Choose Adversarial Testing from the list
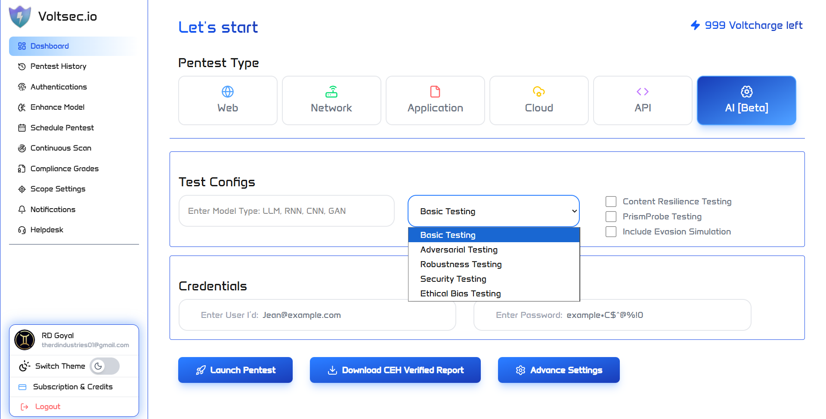 (459, 250)
